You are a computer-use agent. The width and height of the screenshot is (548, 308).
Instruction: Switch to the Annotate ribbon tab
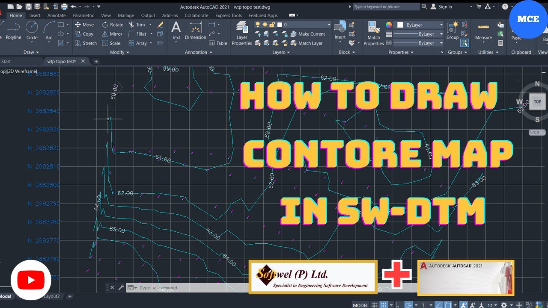[57, 15]
